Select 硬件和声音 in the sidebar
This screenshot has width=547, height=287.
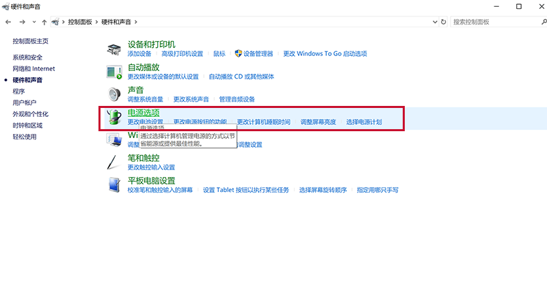tap(27, 80)
